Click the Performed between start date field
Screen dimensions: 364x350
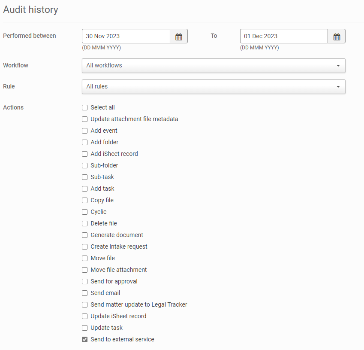[126, 37]
